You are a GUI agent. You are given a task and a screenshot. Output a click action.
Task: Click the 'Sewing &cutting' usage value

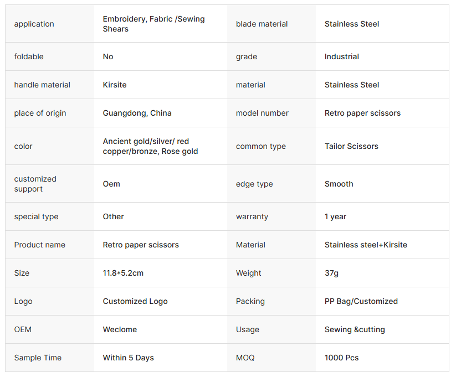click(355, 329)
